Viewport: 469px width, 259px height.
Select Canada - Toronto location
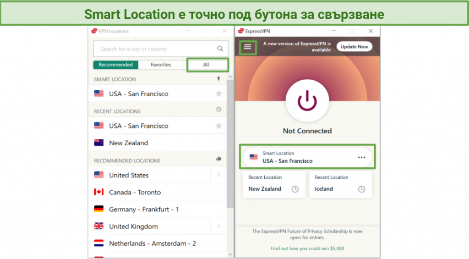158,192
